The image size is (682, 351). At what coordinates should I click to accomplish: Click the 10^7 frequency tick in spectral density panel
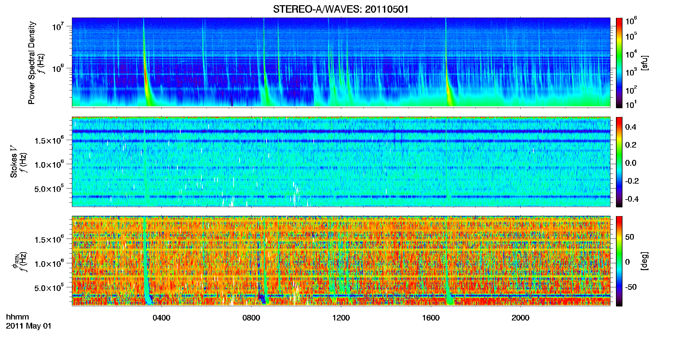[x=59, y=26]
